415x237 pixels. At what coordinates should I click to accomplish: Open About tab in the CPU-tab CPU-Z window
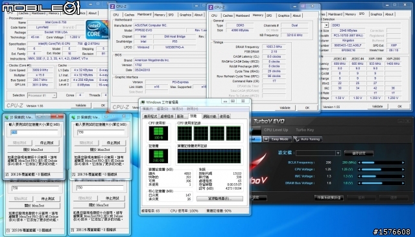click(92, 13)
